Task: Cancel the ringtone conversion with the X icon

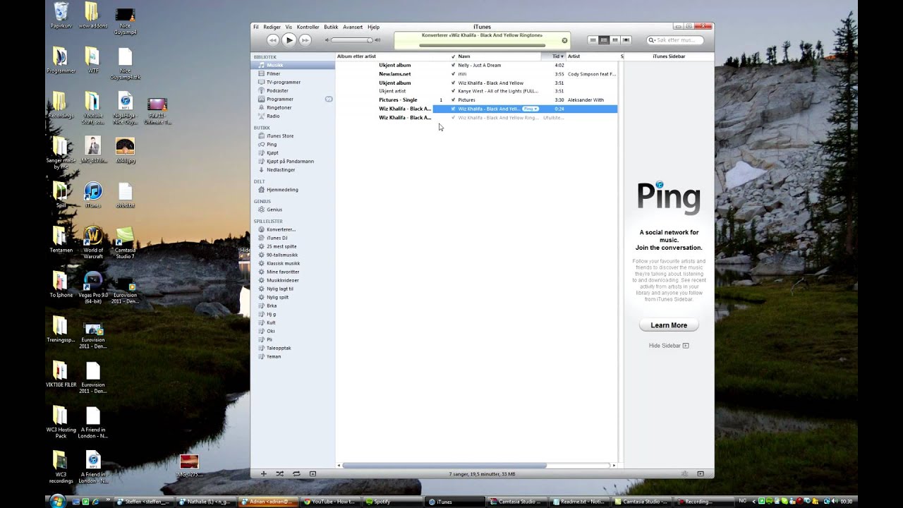Action: click(x=564, y=40)
